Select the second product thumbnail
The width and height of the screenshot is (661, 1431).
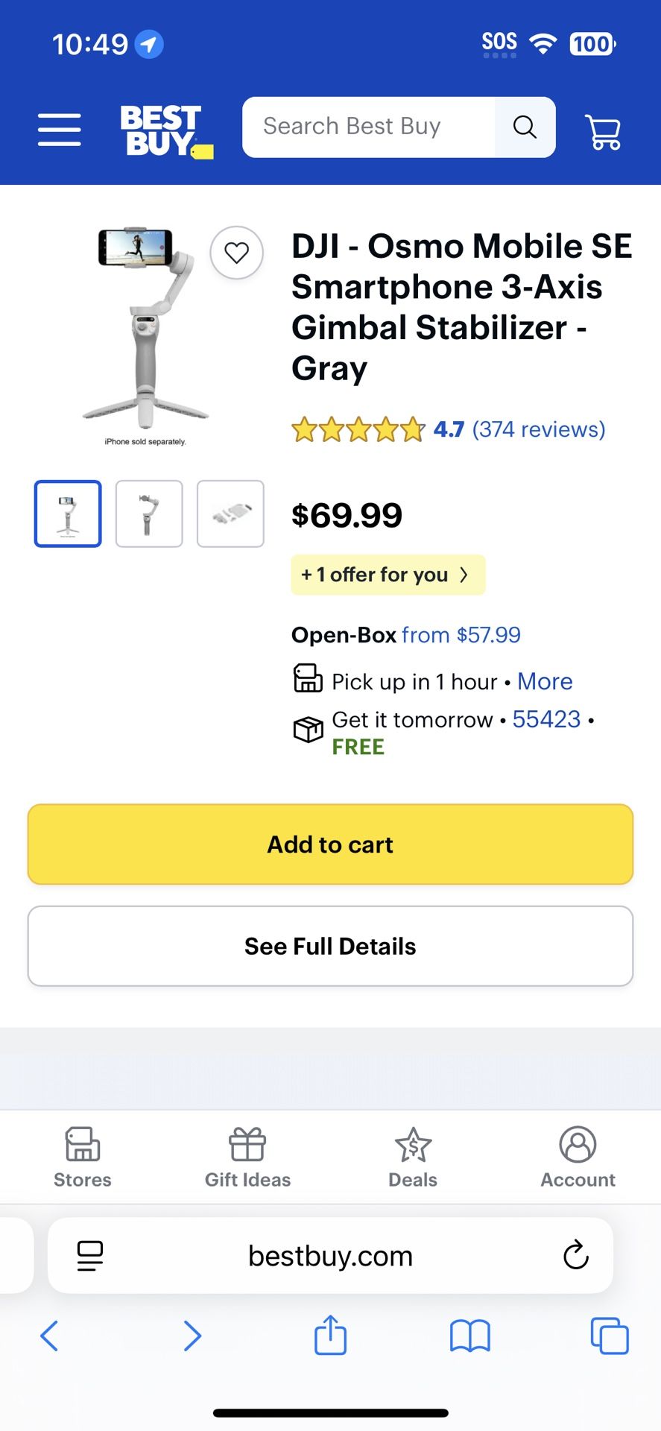149,514
